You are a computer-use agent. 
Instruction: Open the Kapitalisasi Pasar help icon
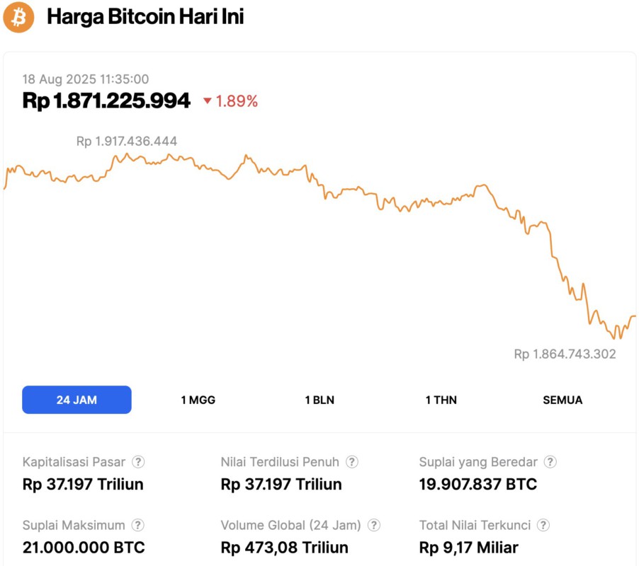tap(139, 462)
